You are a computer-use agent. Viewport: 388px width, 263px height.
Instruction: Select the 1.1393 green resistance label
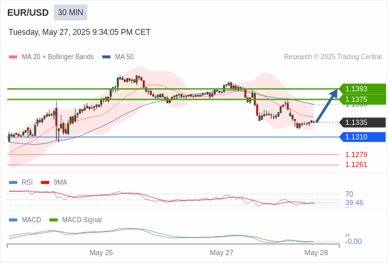click(x=362, y=89)
